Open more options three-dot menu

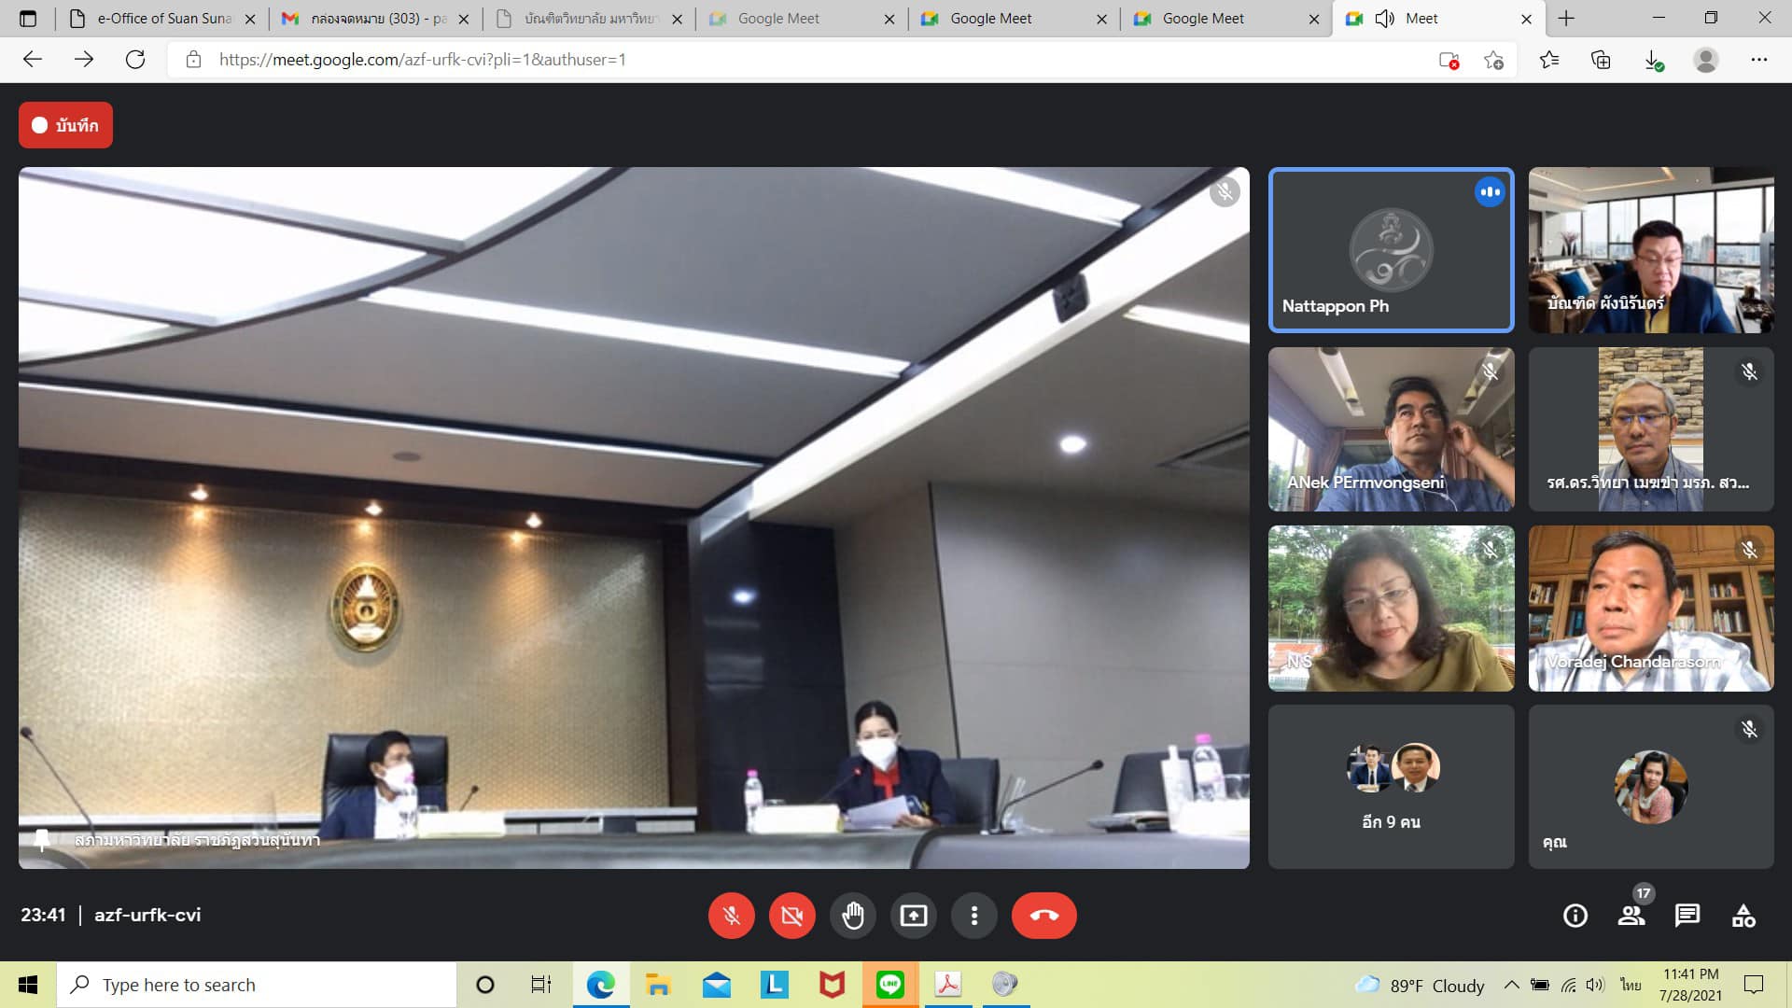click(973, 916)
